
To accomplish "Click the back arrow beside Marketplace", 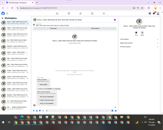I will (x=3, y=18).
